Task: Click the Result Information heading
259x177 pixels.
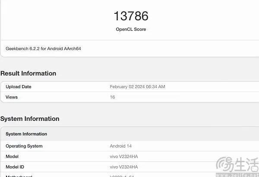Action: point(28,73)
